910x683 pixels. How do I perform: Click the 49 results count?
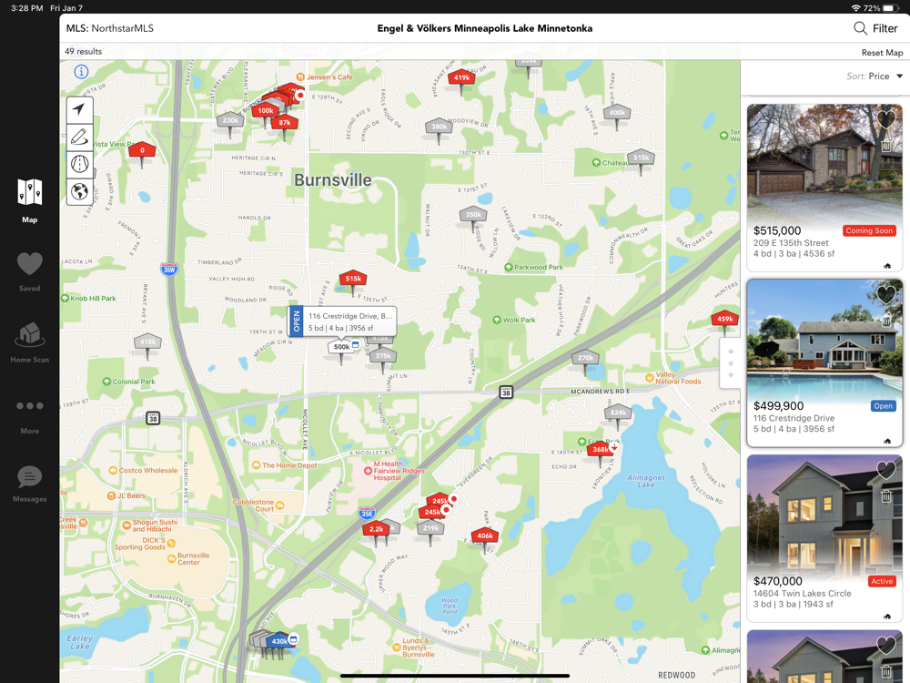click(83, 52)
